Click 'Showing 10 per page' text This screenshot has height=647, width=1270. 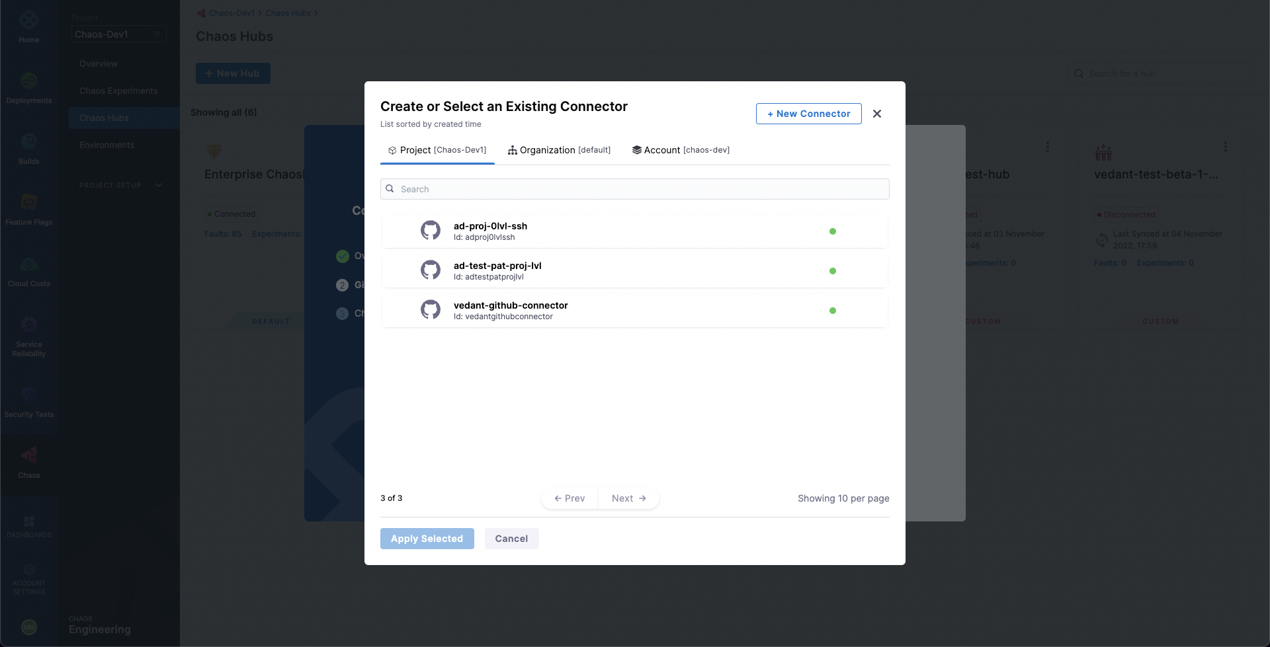843,498
